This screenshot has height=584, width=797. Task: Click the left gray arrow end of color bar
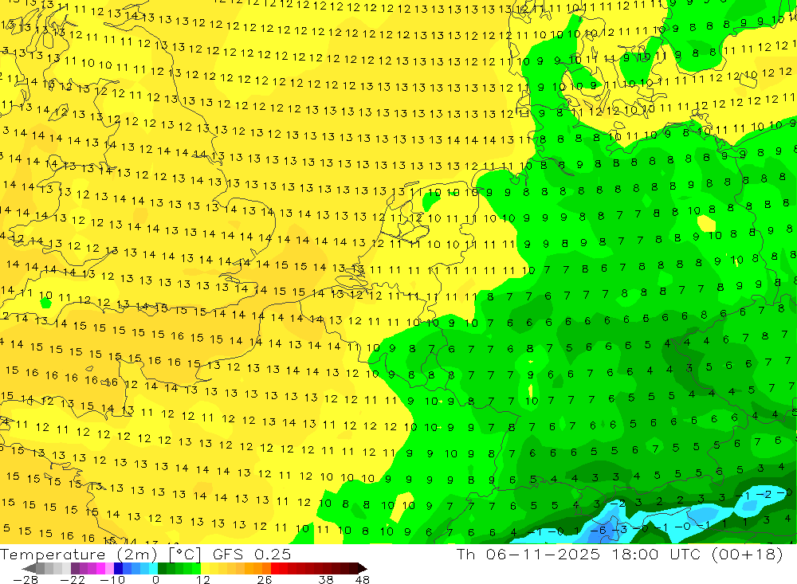tap(29, 568)
